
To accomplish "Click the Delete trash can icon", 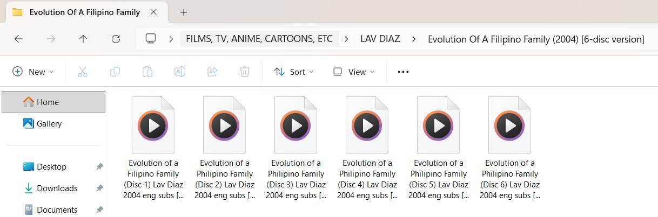I will tap(245, 72).
